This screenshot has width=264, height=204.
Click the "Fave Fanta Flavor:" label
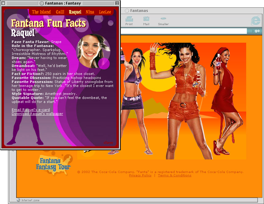(x=30, y=42)
